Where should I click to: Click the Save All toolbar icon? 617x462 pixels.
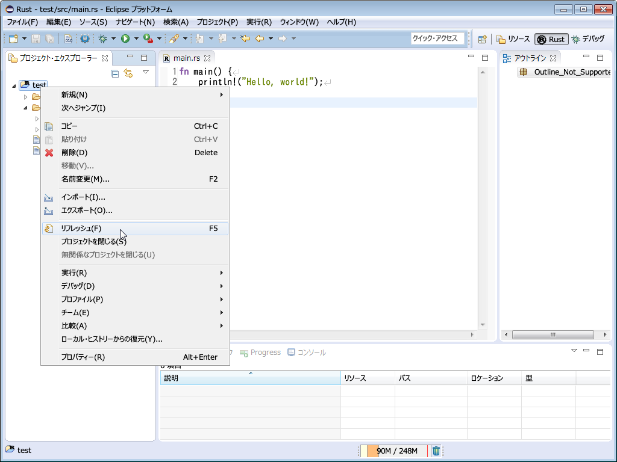coord(49,38)
